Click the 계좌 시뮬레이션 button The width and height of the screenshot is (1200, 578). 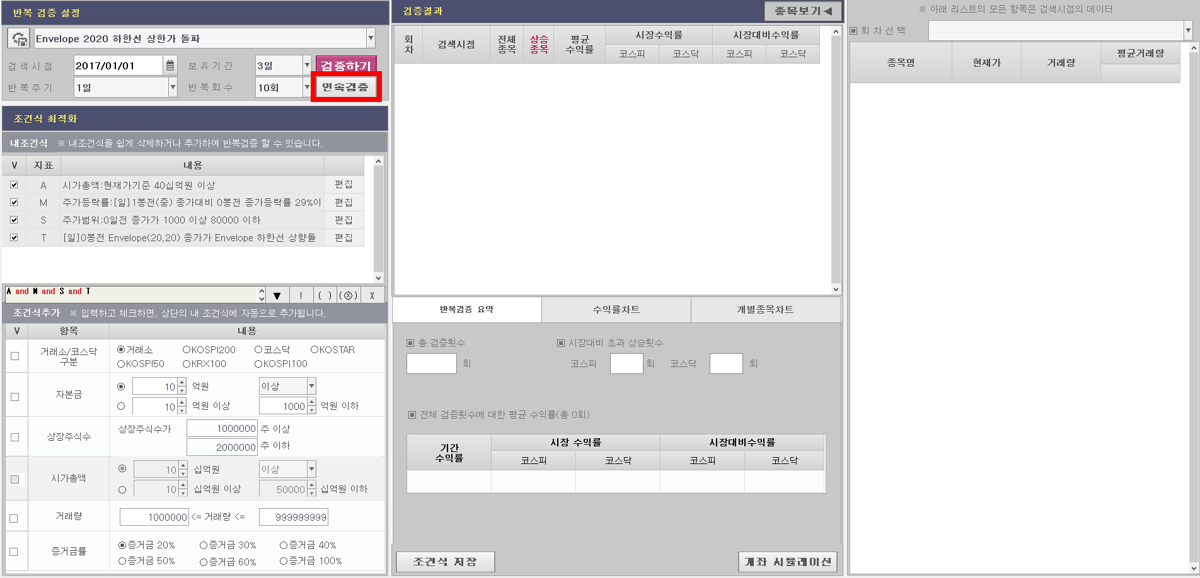coord(788,562)
